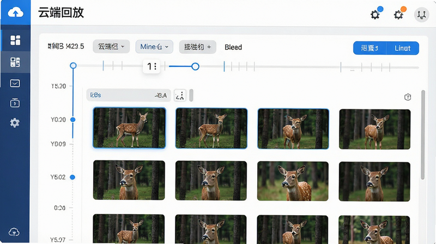
Task: Click the small cube icon above thumbnails
Action: (408, 97)
